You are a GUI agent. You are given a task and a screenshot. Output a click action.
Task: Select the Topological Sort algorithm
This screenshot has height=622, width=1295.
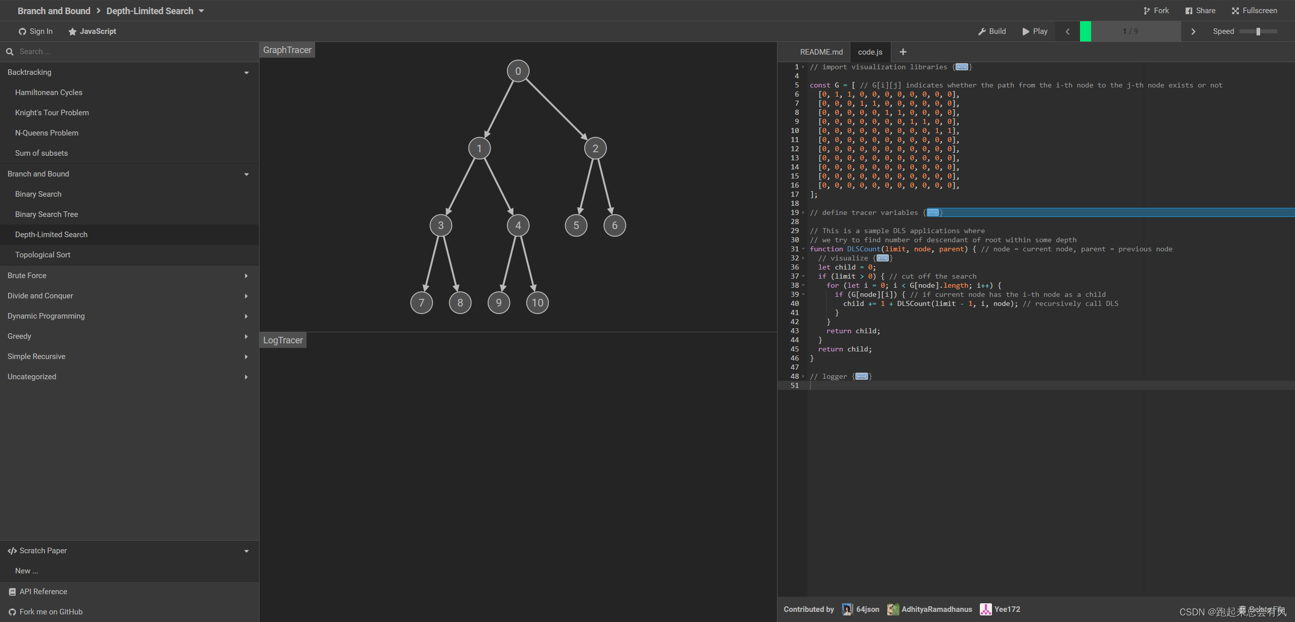(x=42, y=255)
